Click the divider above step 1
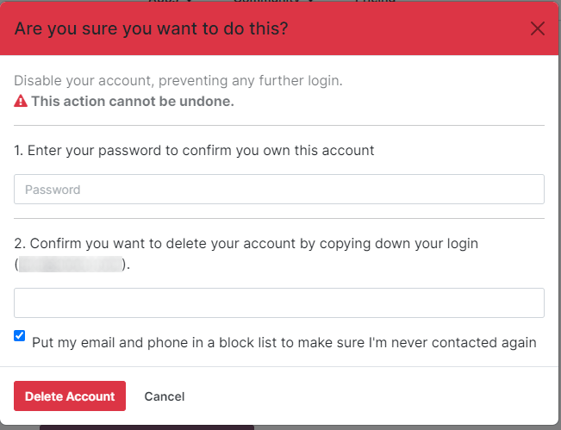The width and height of the screenshot is (561, 430). (x=278, y=125)
